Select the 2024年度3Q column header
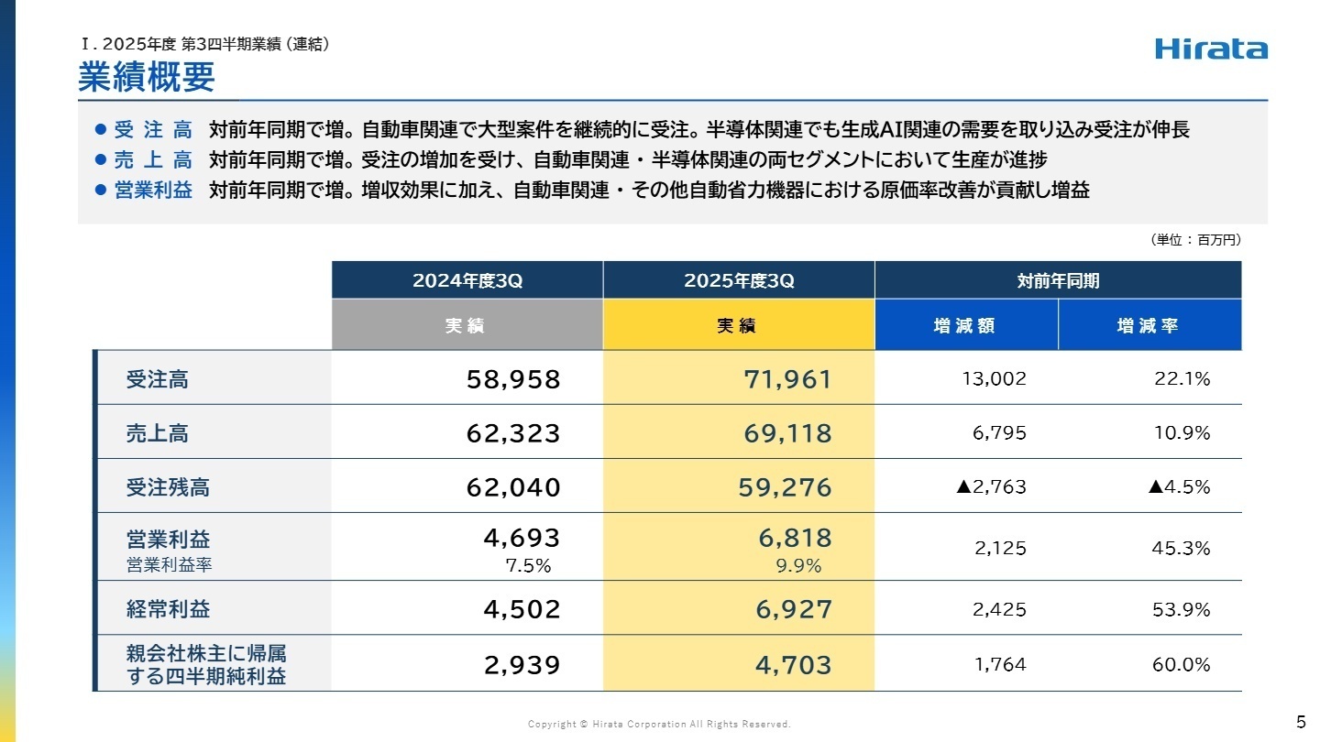This screenshot has width=1320, height=742. click(466, 279)
